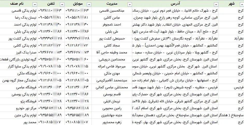The width and height of the screenshot is (244, 125).
Task: Select the cell صدرا یدک البرز
Action: coord(18,53)
